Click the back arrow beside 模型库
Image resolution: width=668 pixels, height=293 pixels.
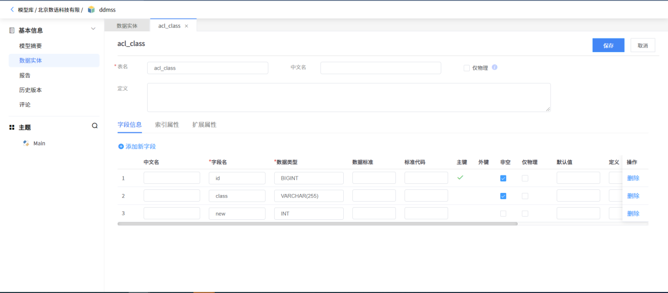click(12, 9)
